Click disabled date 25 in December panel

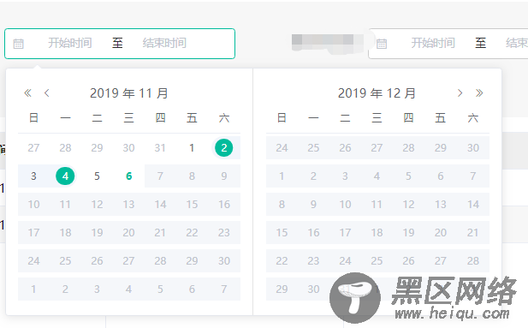(377, 261)
